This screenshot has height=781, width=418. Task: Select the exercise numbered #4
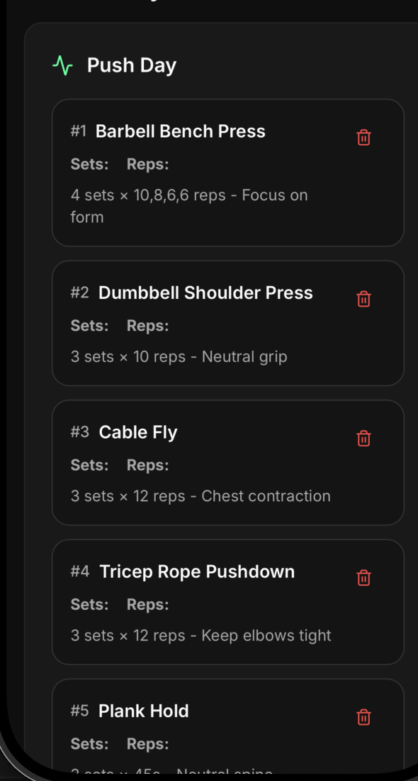[213, 602]
